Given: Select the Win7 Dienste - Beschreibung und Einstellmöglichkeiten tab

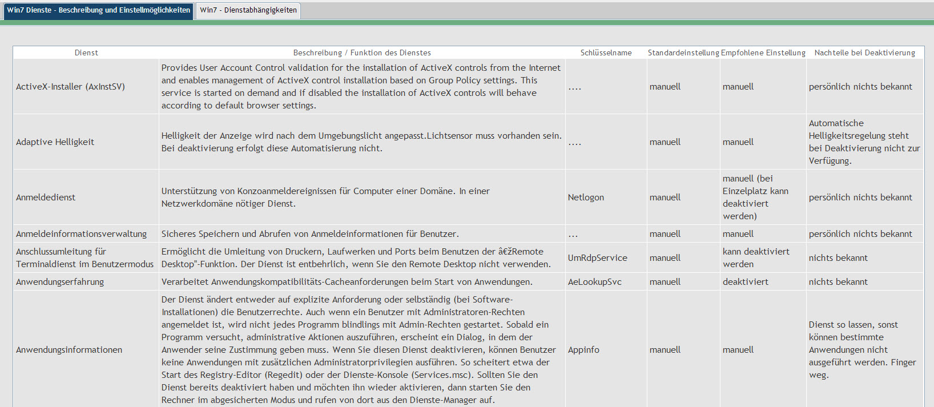Looking at the screenshot, I should click(x=99, y=10).
